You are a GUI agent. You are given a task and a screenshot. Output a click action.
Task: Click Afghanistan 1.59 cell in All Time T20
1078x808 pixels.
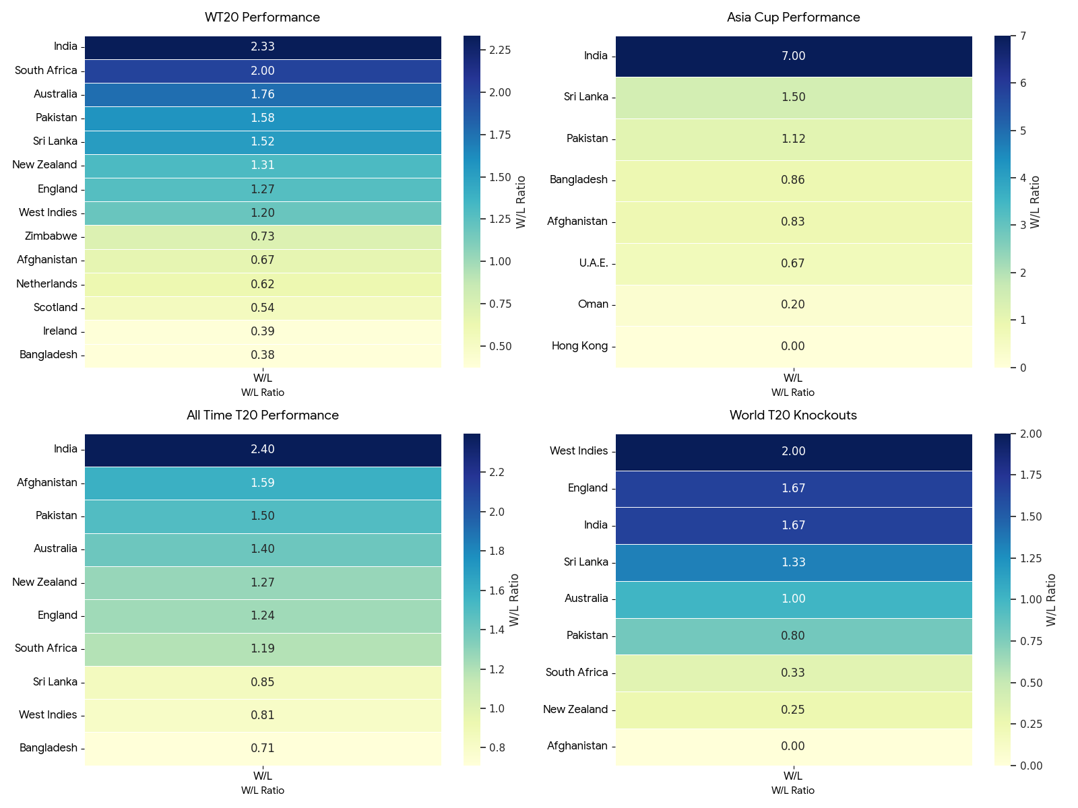point(263,483)
